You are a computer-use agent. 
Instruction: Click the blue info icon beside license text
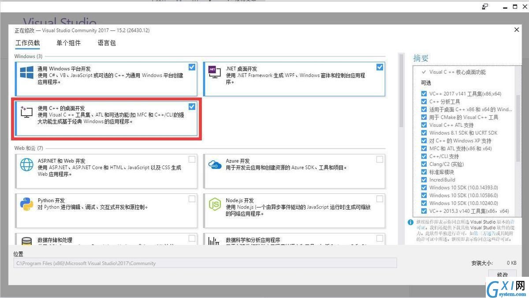[x=410, y=223]
